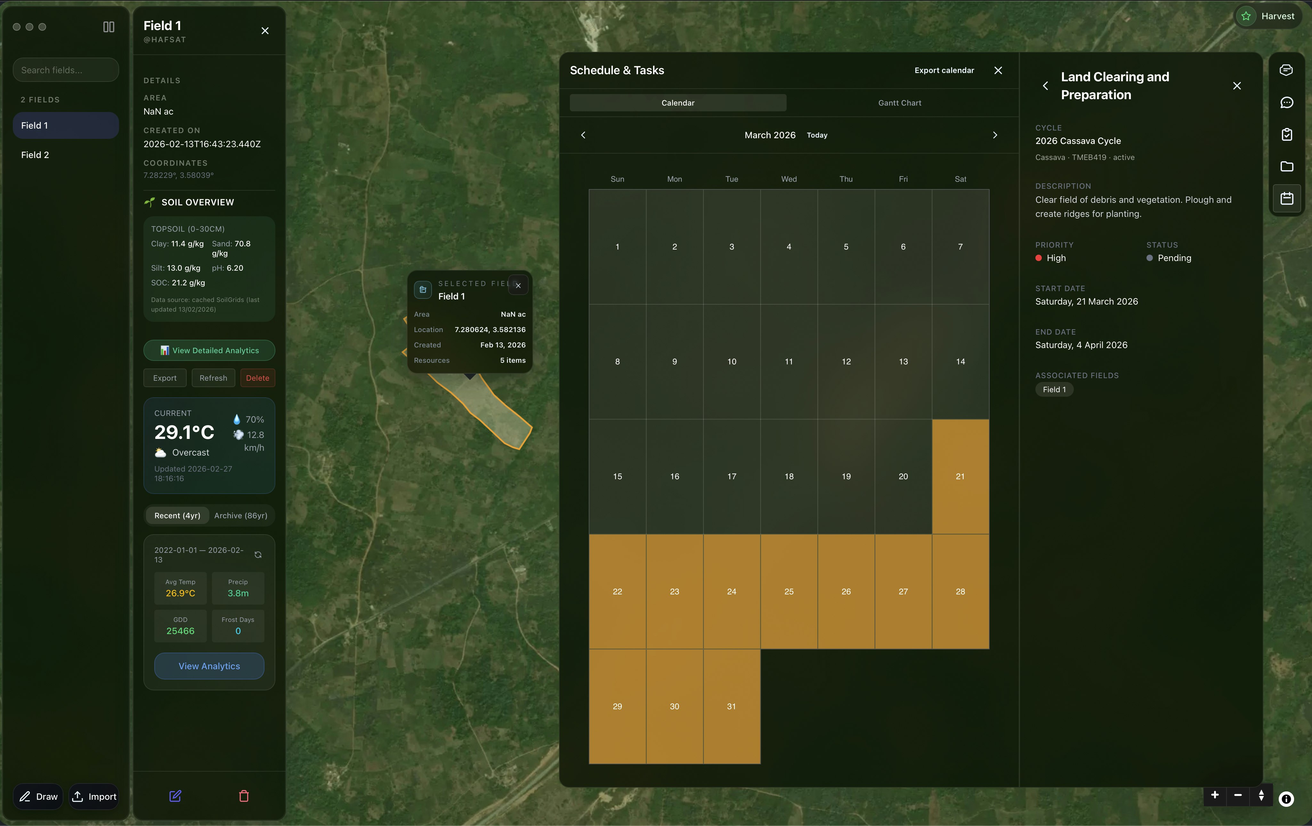This screenshot has height=826, width=1312.
Task: Click the trash icon to delete the field
Action: click(x=244, y=797)
